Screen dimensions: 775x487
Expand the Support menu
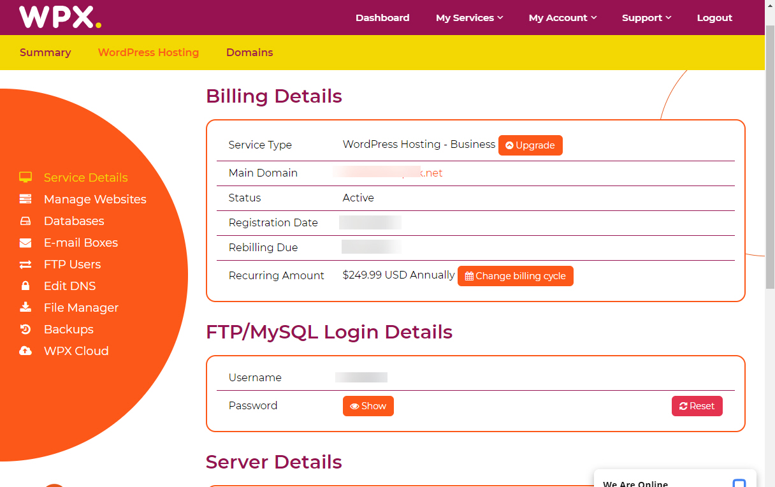(647, 18)
